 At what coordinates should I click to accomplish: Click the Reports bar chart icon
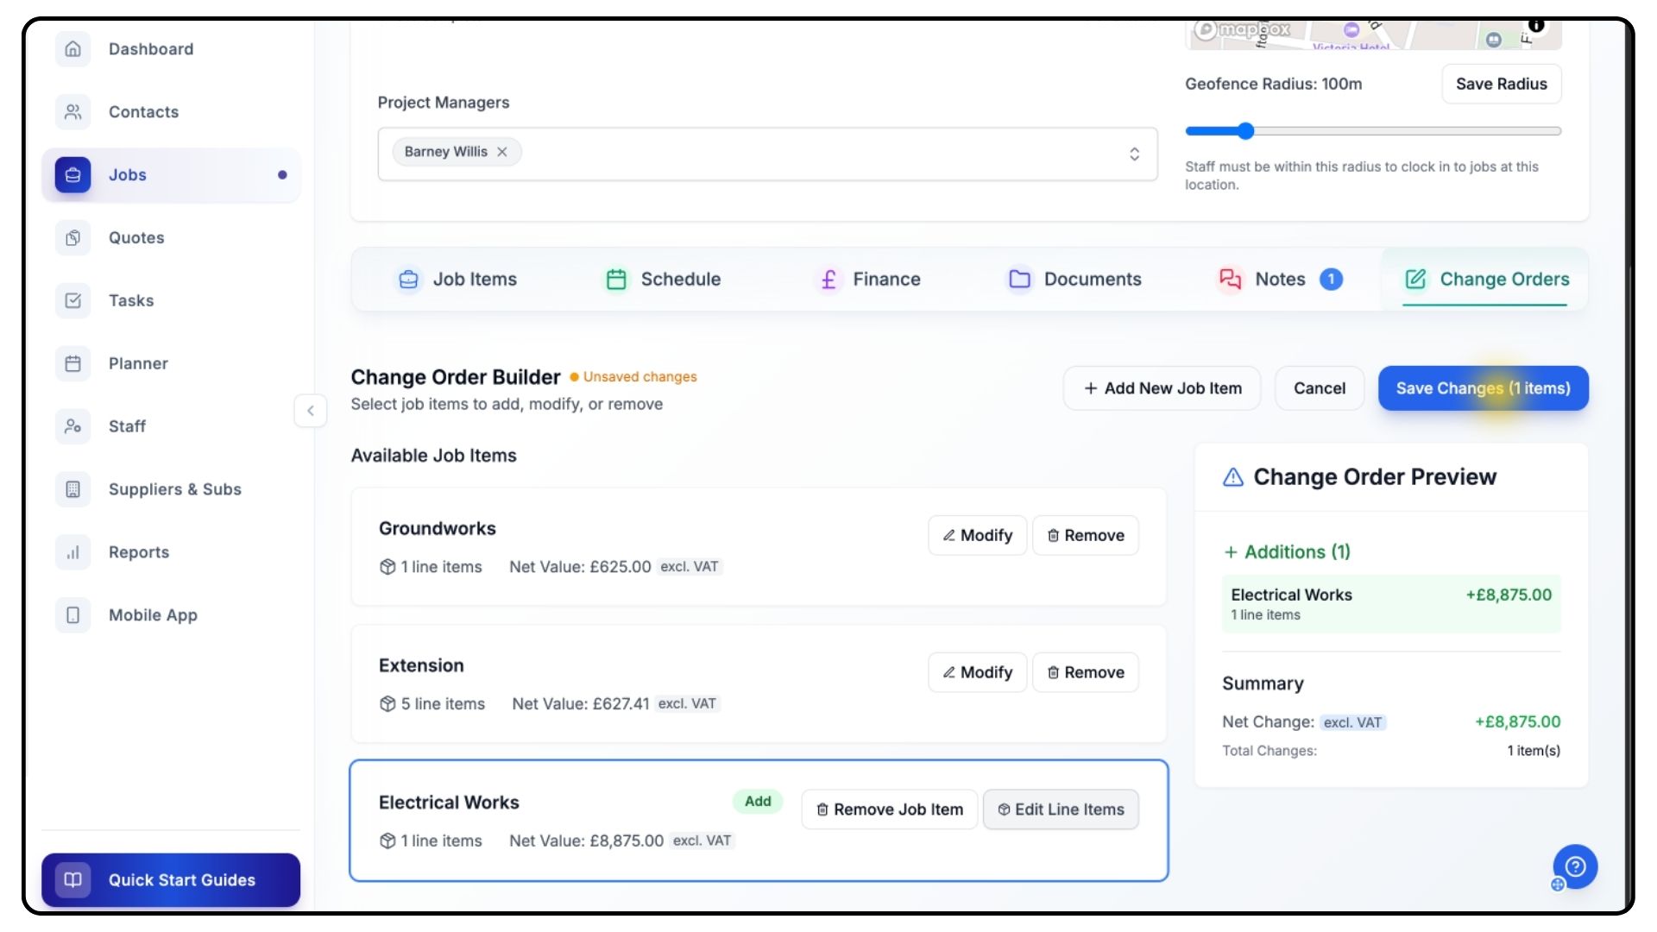tap(73, 552)
